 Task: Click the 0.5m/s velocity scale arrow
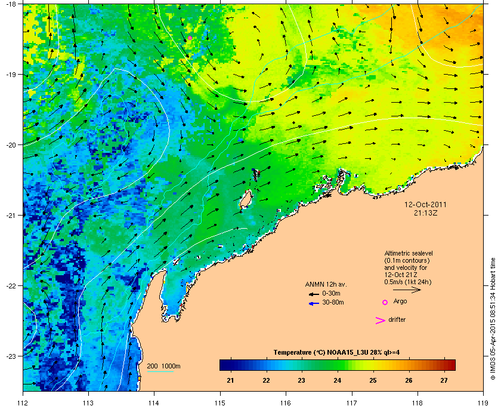(407, 290)
